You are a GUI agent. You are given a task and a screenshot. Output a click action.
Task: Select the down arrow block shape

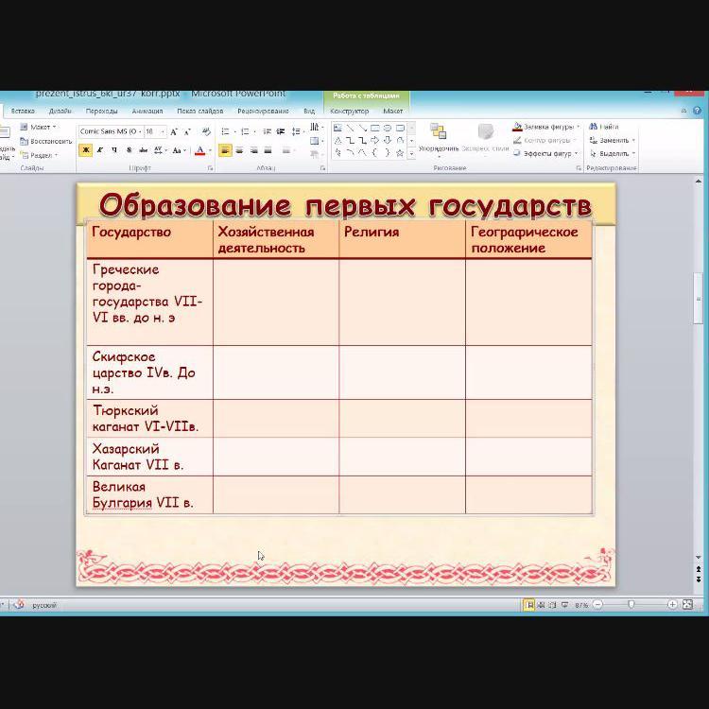(388, 141)
